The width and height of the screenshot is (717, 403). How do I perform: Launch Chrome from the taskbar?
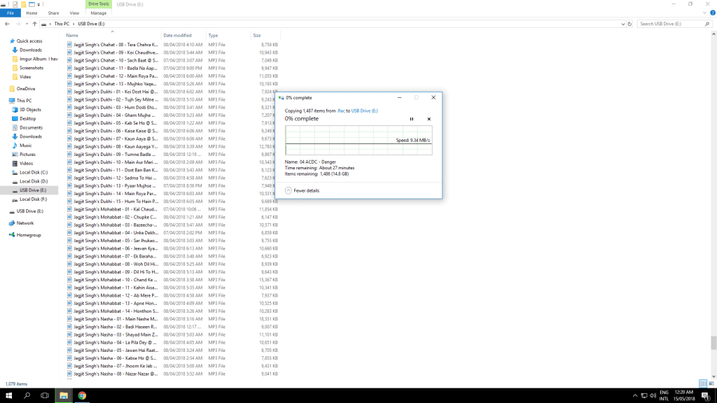click(x=83, y=395)
